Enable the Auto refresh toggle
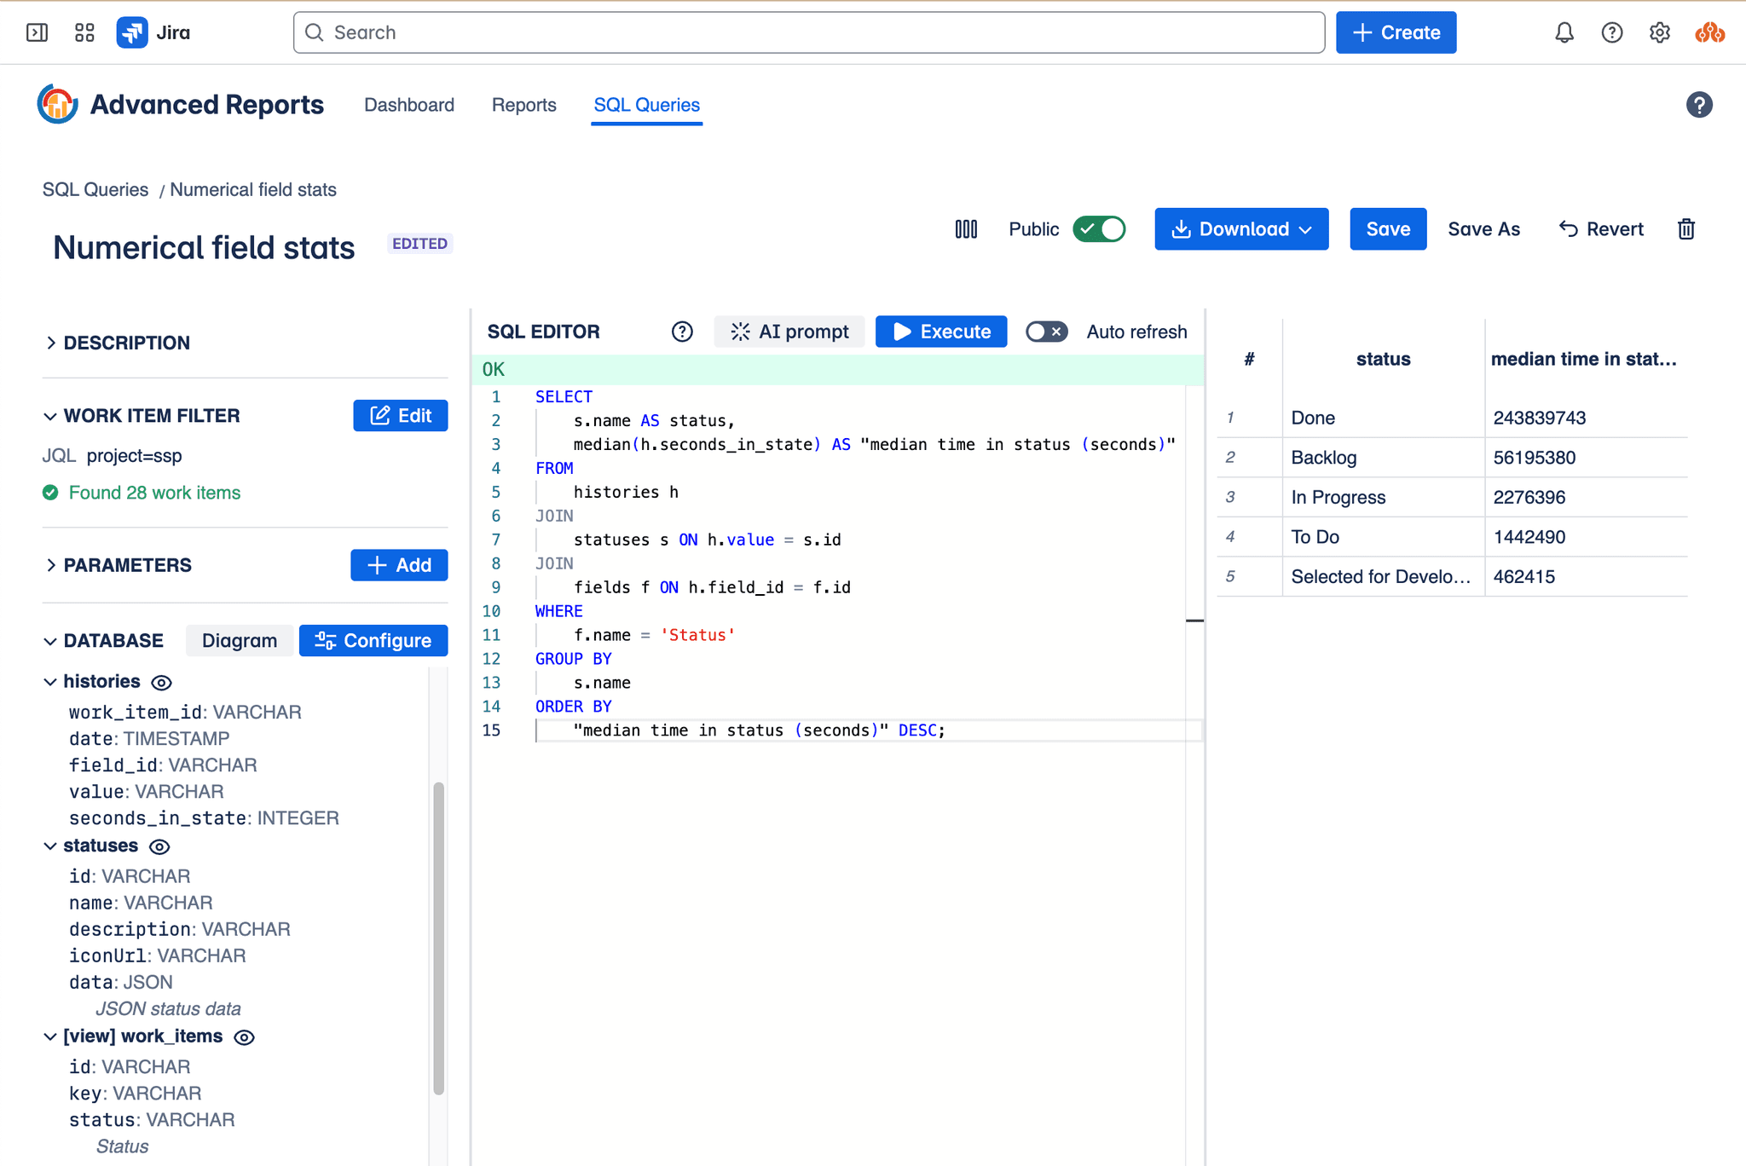This screenshot has height=1166, width=1746. tap(1046, 332)
